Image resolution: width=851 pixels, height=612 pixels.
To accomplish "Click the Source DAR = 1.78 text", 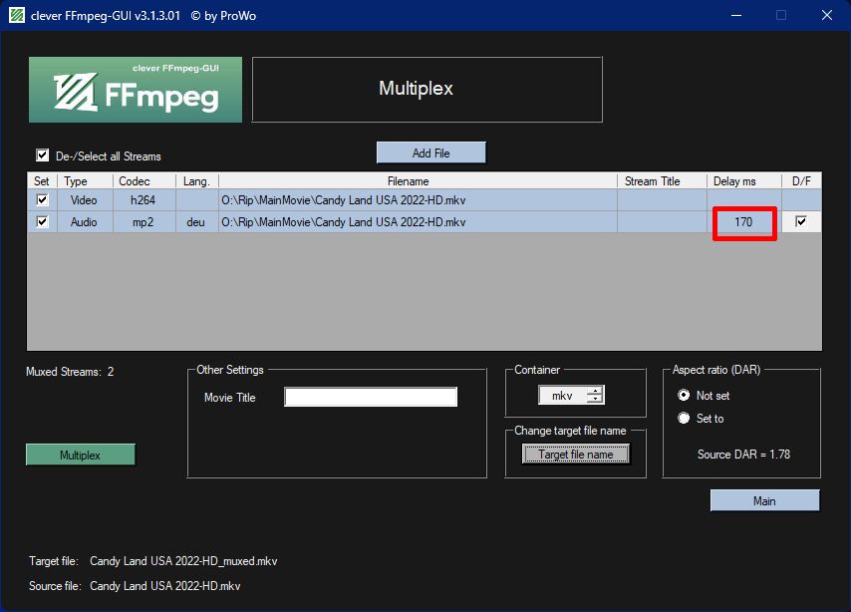I will pos(743,455).
